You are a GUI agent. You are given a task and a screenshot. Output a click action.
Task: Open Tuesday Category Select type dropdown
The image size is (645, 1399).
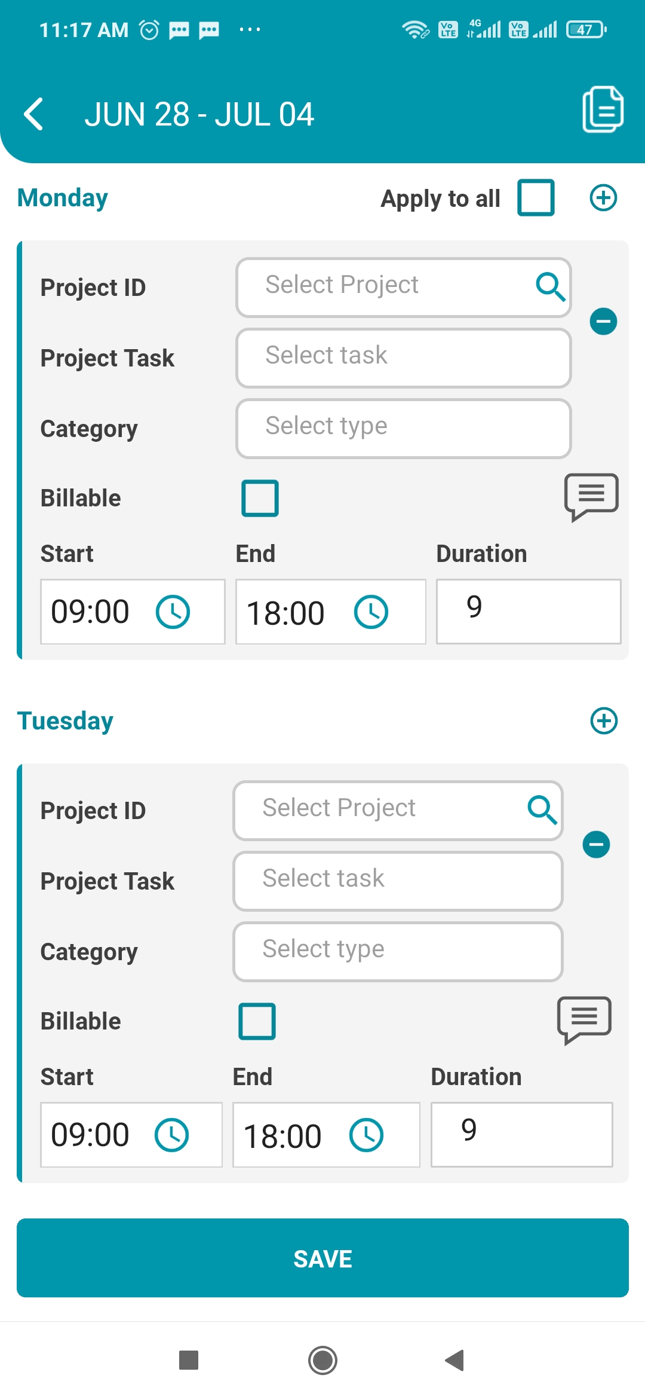(x=398, y=951)
